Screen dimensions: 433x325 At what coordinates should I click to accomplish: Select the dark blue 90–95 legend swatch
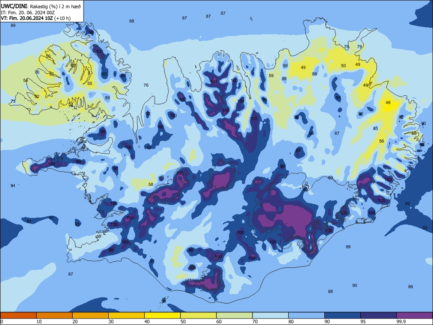pyautogui.click(x=343, y=315)
